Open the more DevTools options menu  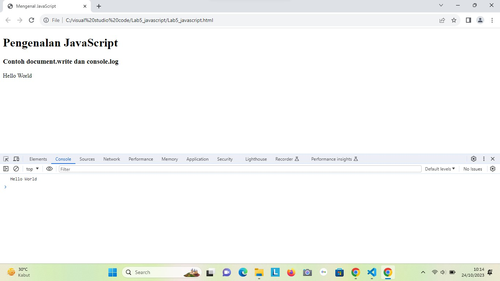pyautogui.click(x=484, y=159)
